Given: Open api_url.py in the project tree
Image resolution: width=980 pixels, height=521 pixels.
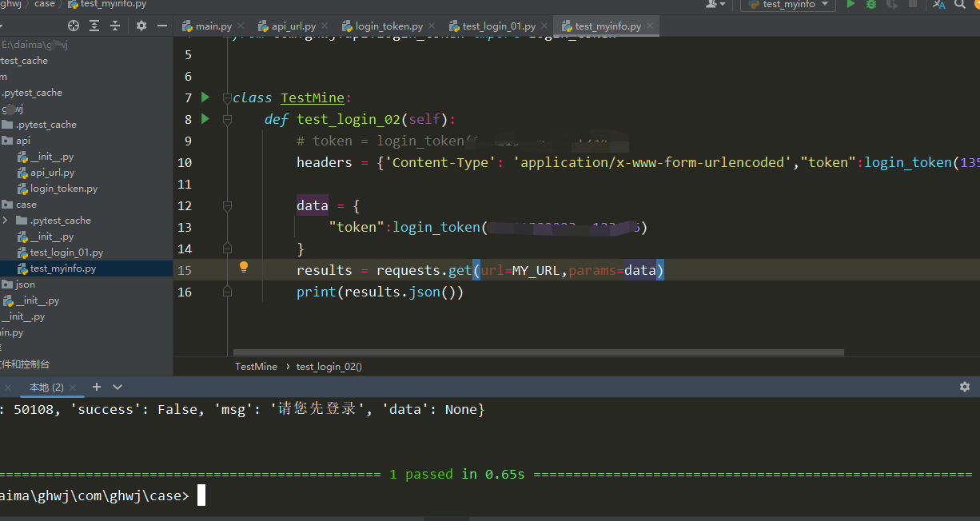Looking at the screenshot, I should (52, 173).
